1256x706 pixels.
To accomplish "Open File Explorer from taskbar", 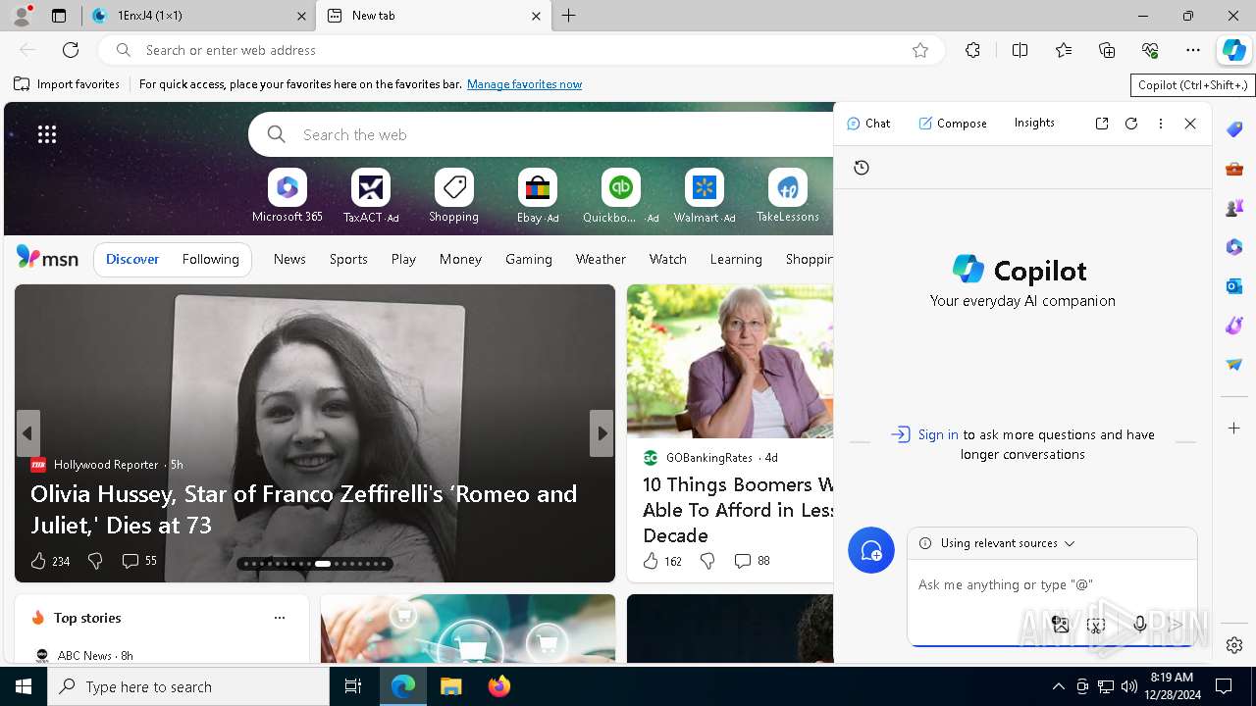I will (x=450, y=686).
